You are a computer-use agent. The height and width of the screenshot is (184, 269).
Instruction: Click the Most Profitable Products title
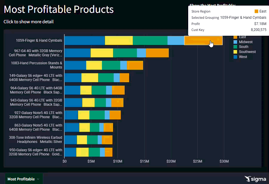click(x=58, y=10)
